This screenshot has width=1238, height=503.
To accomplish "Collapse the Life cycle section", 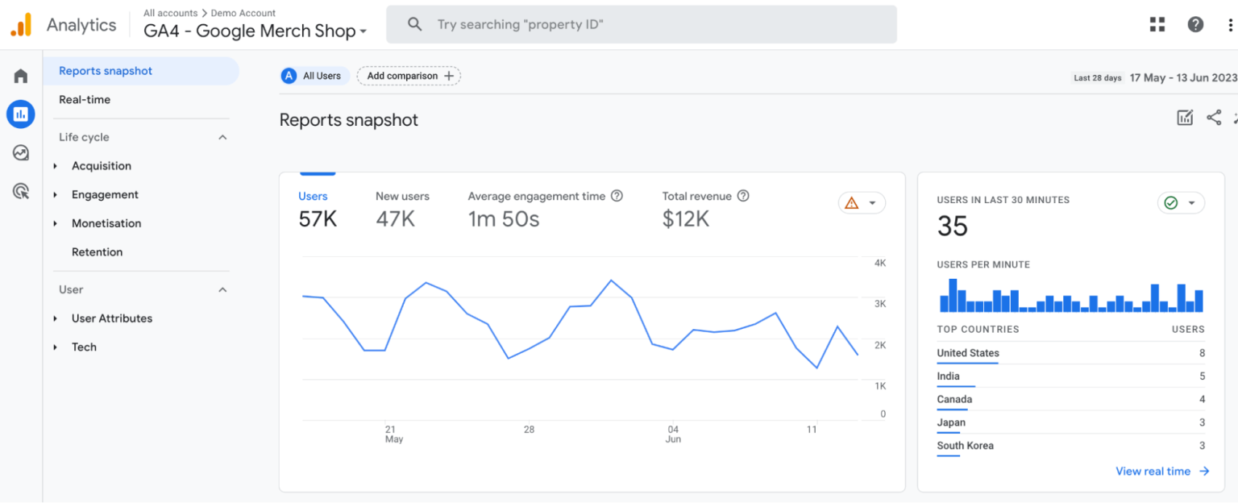I will [x=222, y=137].
